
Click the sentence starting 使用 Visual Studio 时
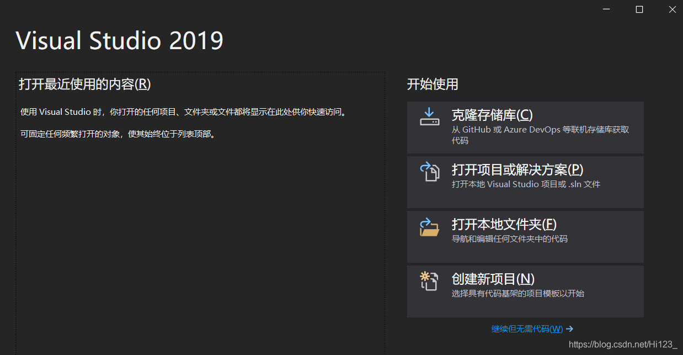[x=184, y=112]
